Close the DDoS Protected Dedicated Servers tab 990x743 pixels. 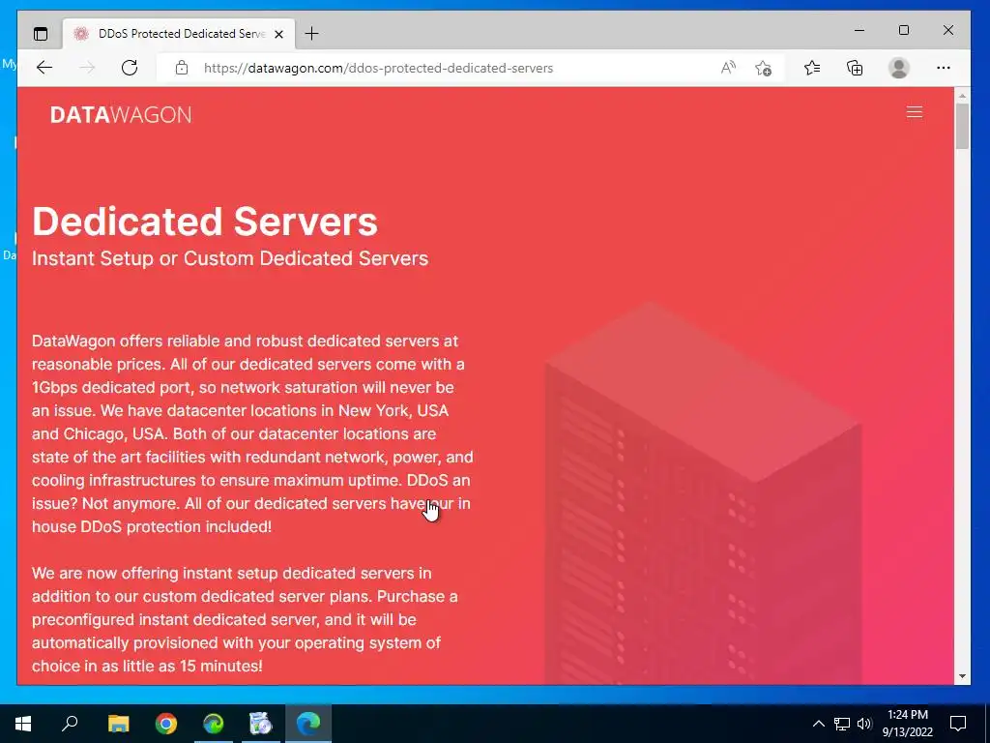279,34
